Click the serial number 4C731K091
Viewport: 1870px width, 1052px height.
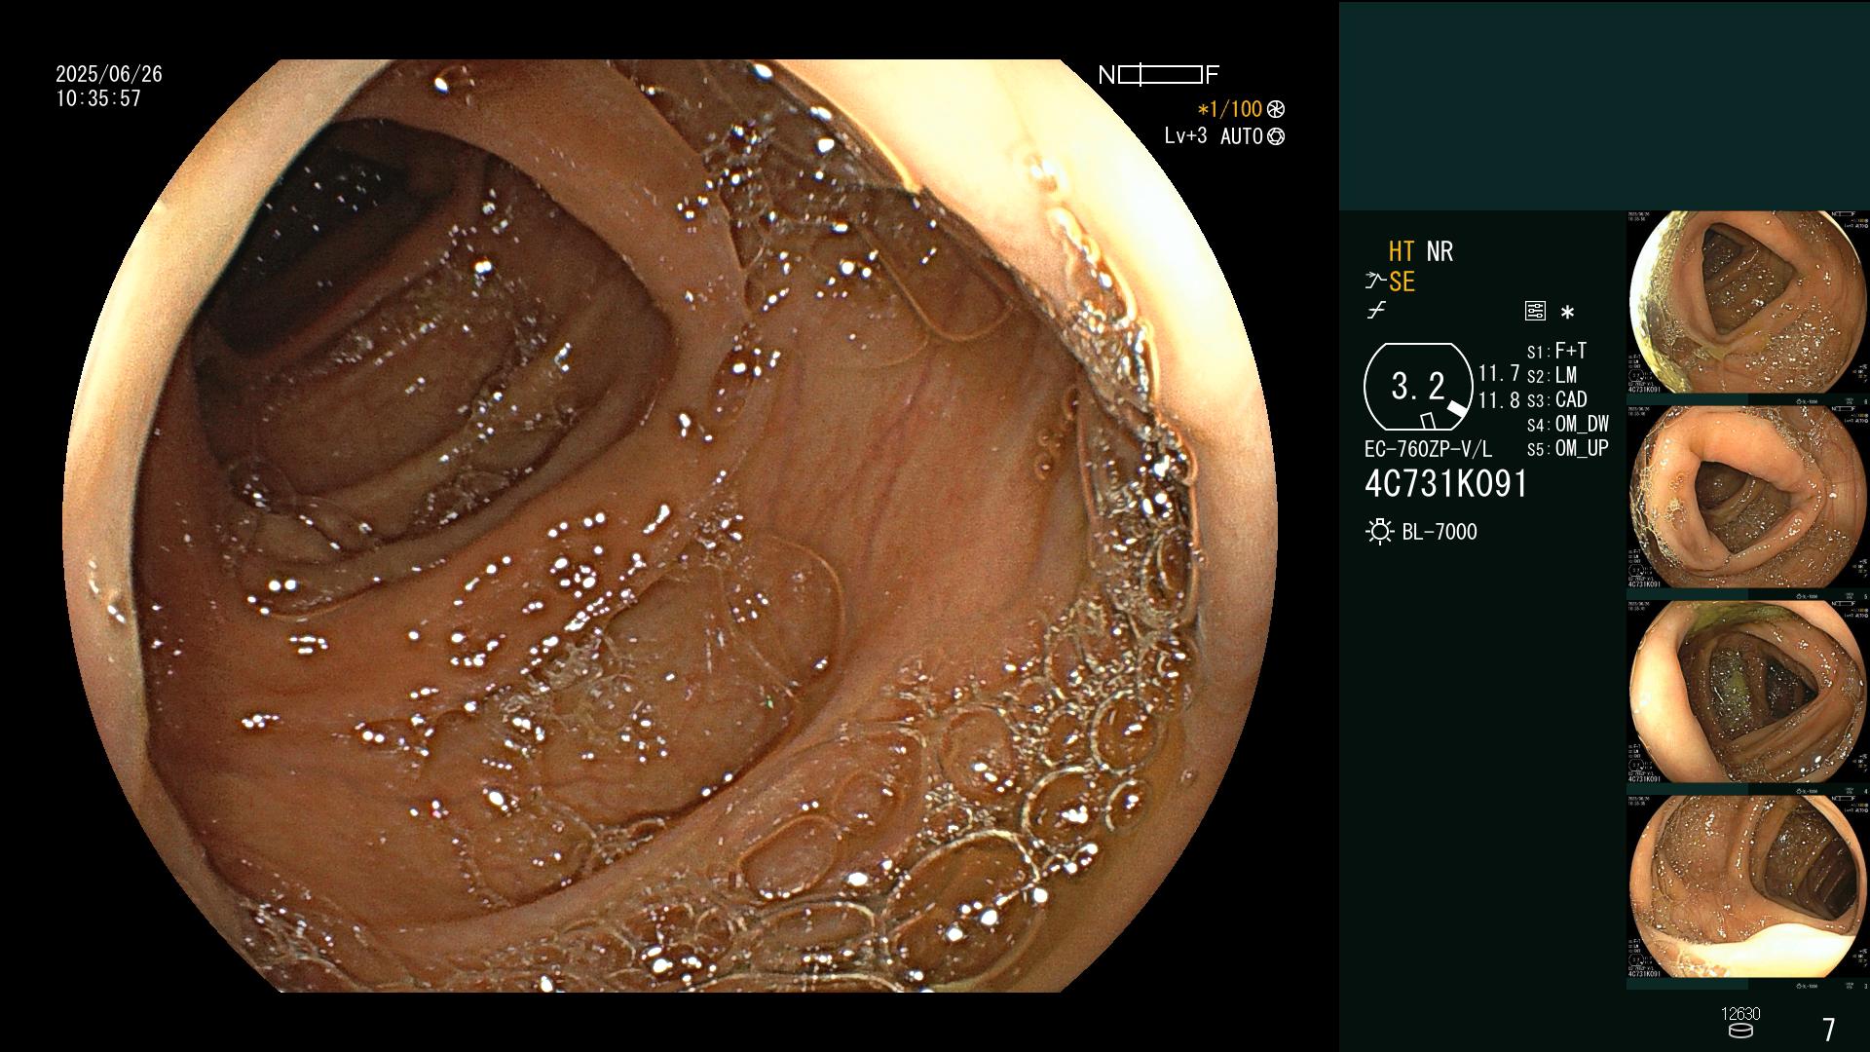[x=1446, y=484]
